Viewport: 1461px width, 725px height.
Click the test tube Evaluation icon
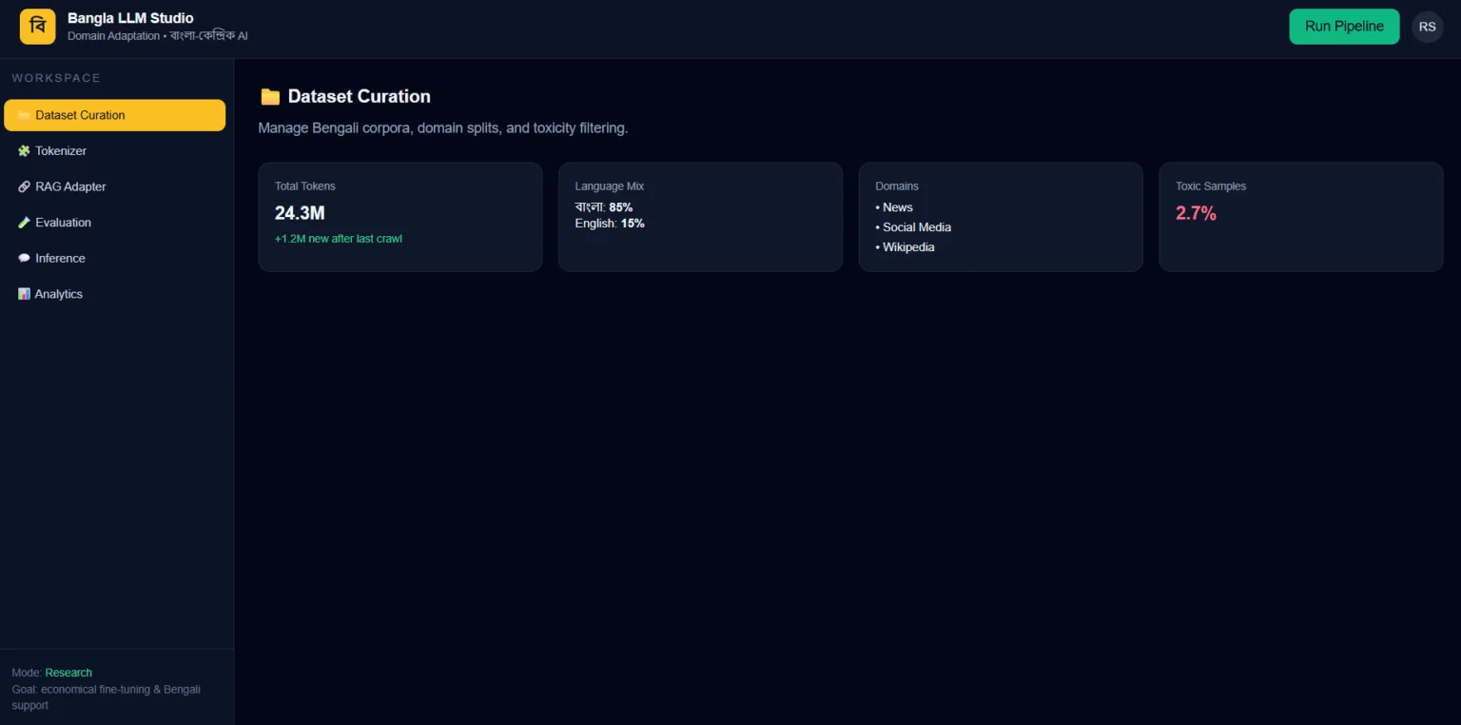24,223
